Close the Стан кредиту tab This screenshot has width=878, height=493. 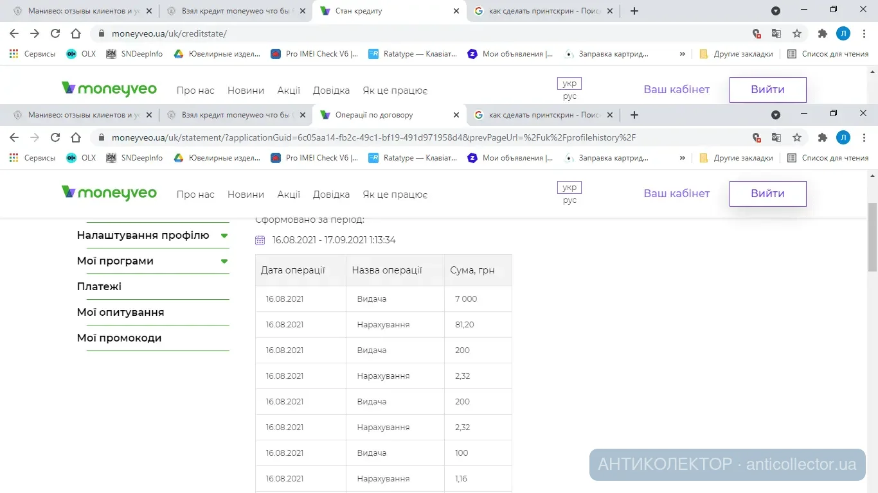[456, 11]
